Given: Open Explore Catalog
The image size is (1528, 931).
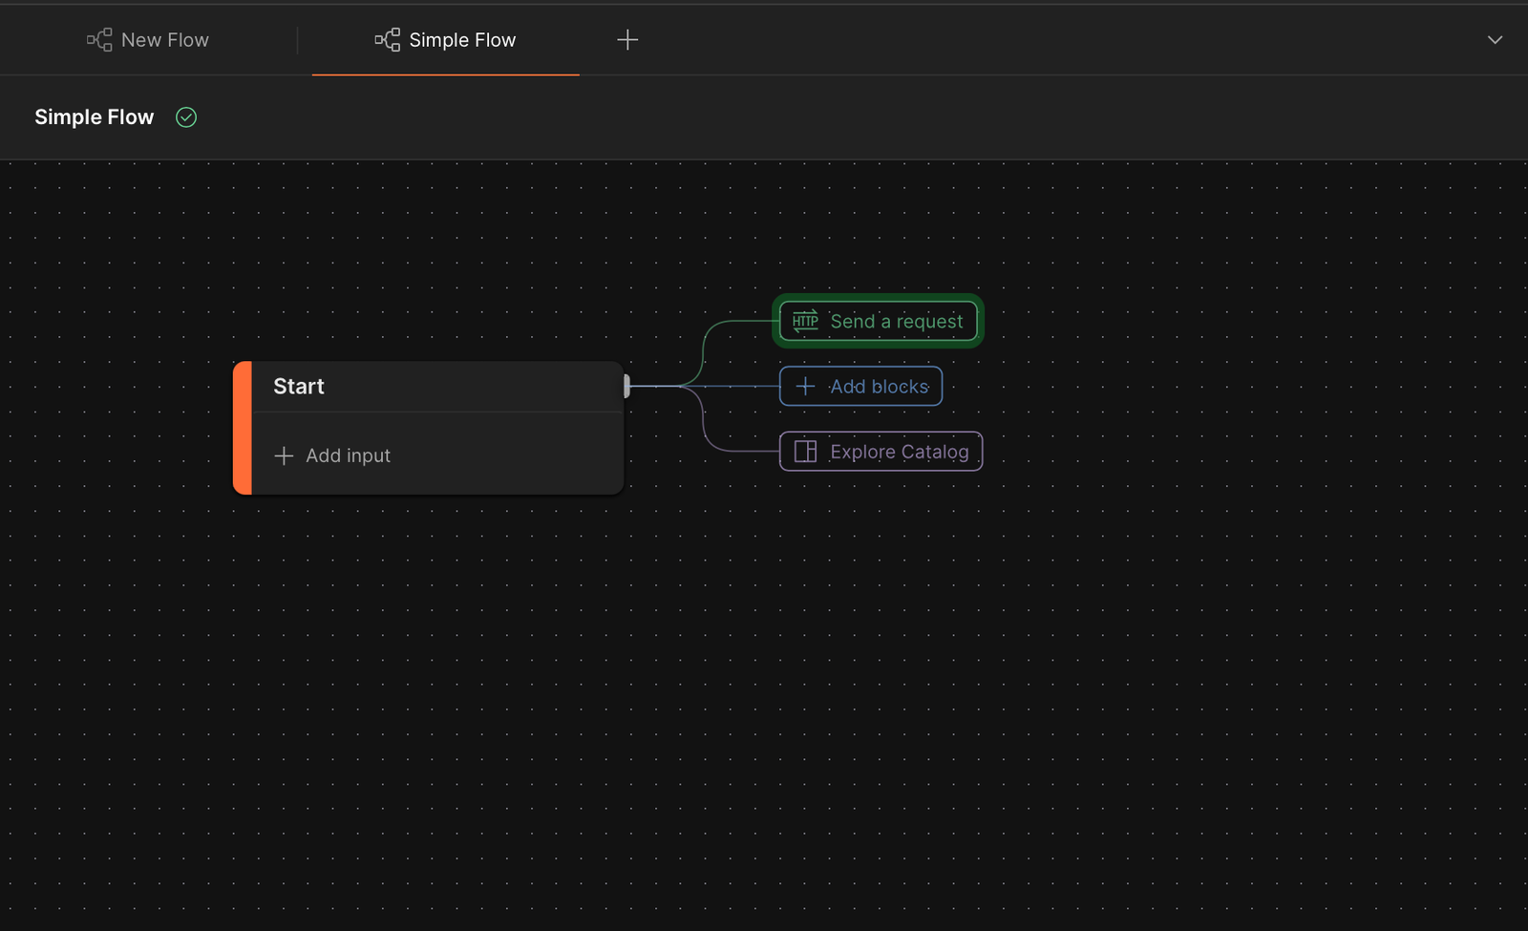Looking at the screenshot, I should tap(899, 452).
